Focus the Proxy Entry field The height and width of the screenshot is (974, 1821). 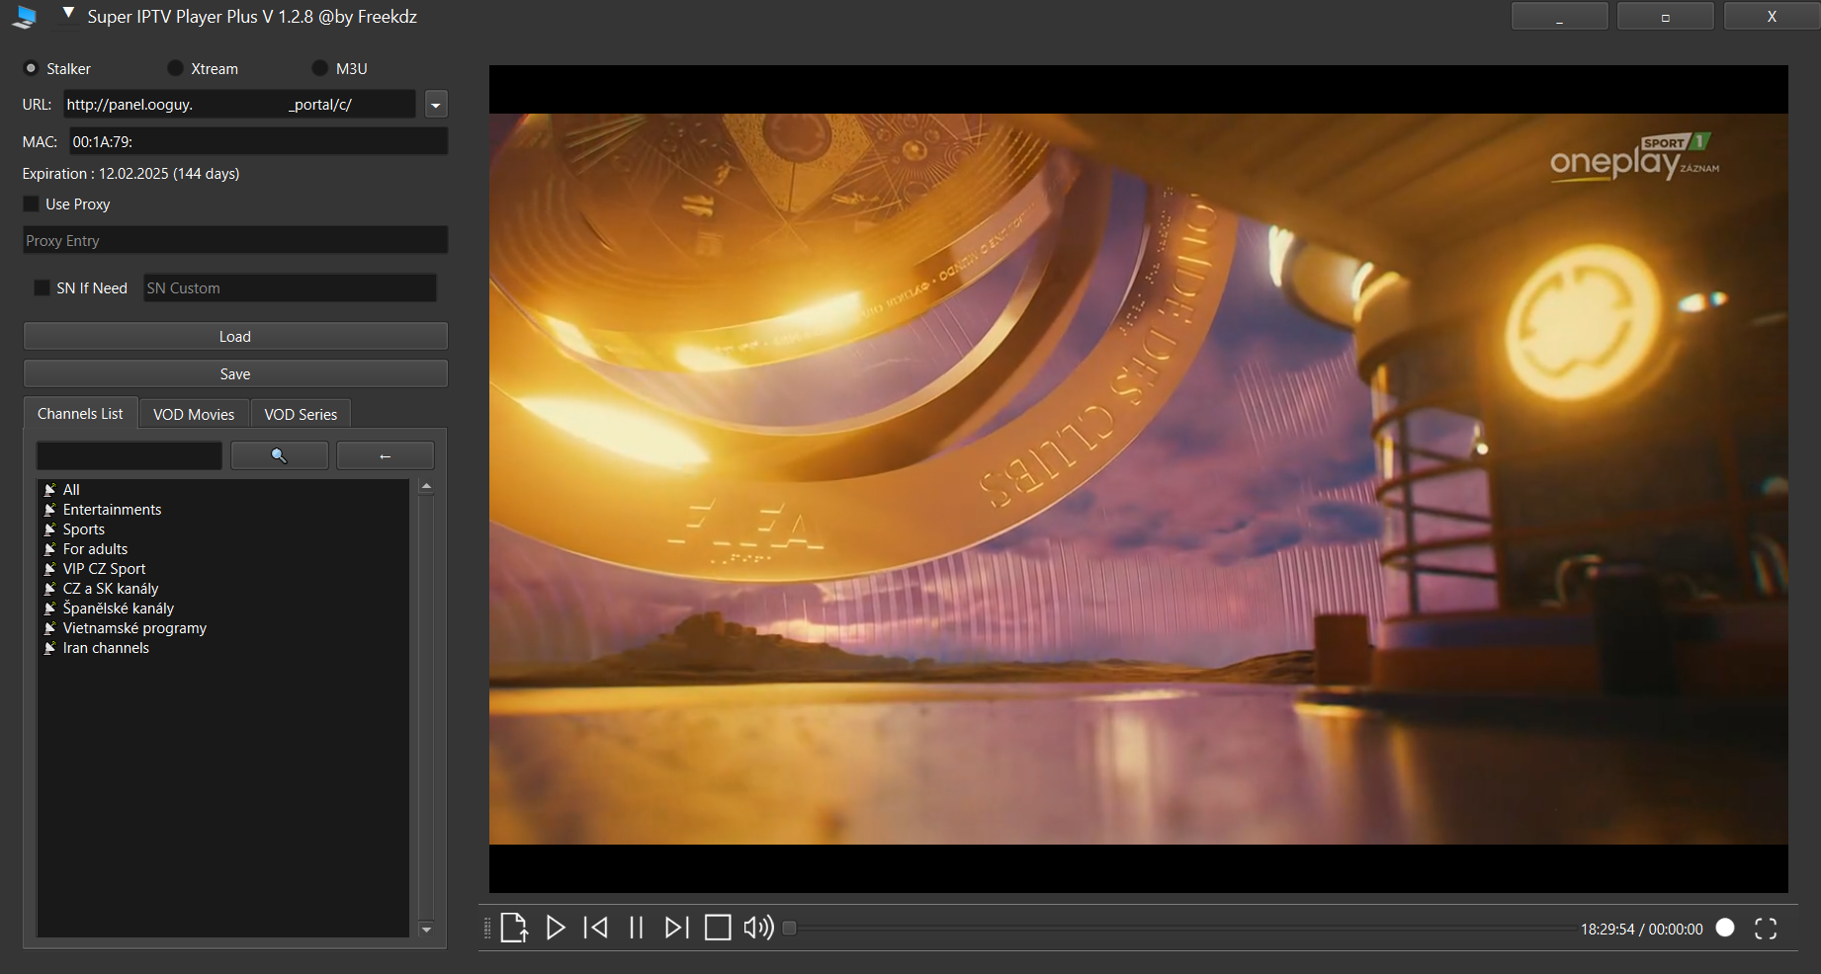pyautogui.click(x=235, y=240)
